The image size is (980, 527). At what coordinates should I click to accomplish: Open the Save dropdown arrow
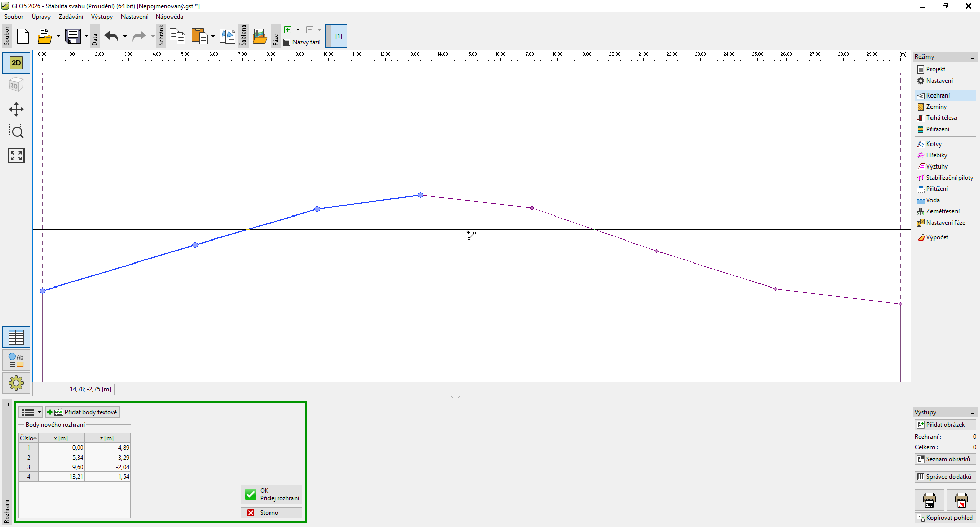pos(86,36)
